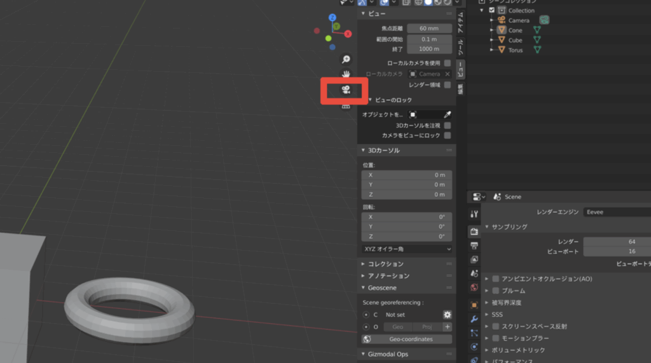Click the camera view icon in viewport

pos(346,90)
